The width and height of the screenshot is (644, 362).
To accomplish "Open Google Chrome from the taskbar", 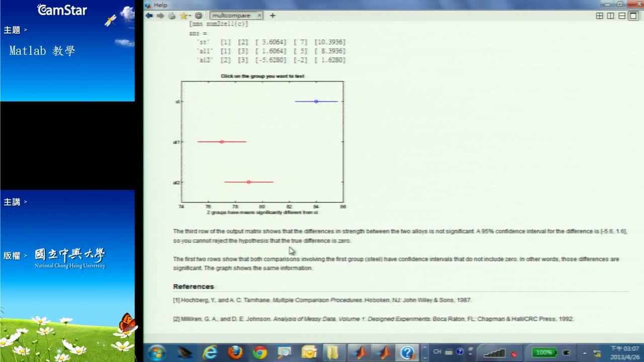I will (260, 352).
